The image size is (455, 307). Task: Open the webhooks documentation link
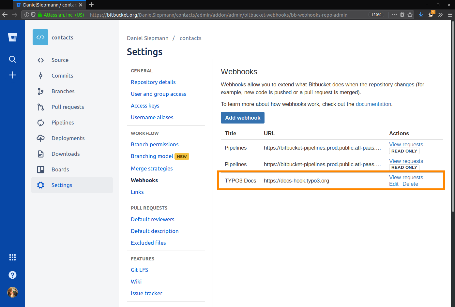(x=373, y=104)
